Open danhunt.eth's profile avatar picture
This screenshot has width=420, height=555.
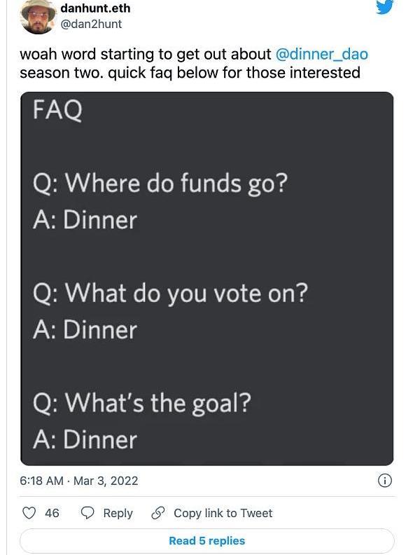point(38,17)
